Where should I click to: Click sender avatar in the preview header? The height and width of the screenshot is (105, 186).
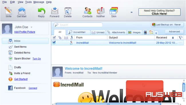click(x=58, y=72)
